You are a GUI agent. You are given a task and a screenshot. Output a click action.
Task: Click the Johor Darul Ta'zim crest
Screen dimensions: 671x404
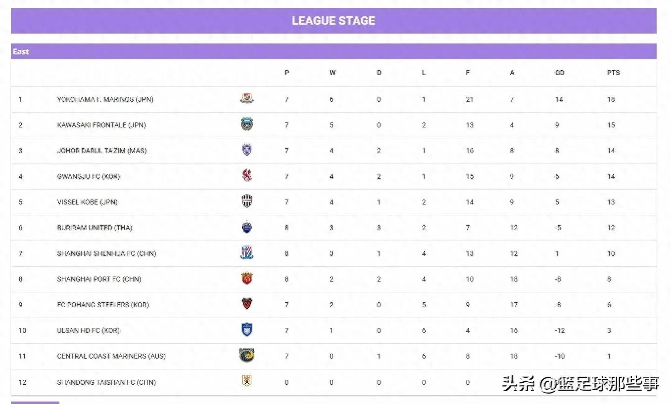click(x=247, y=150)
